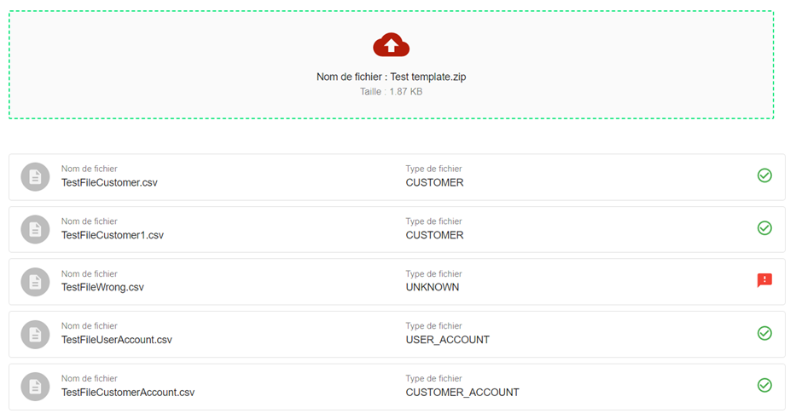This screenshot has width=796, height=419.
Task: Click the 'Nom de fichier : Test template.zip' text
Action: coord(391,77)
